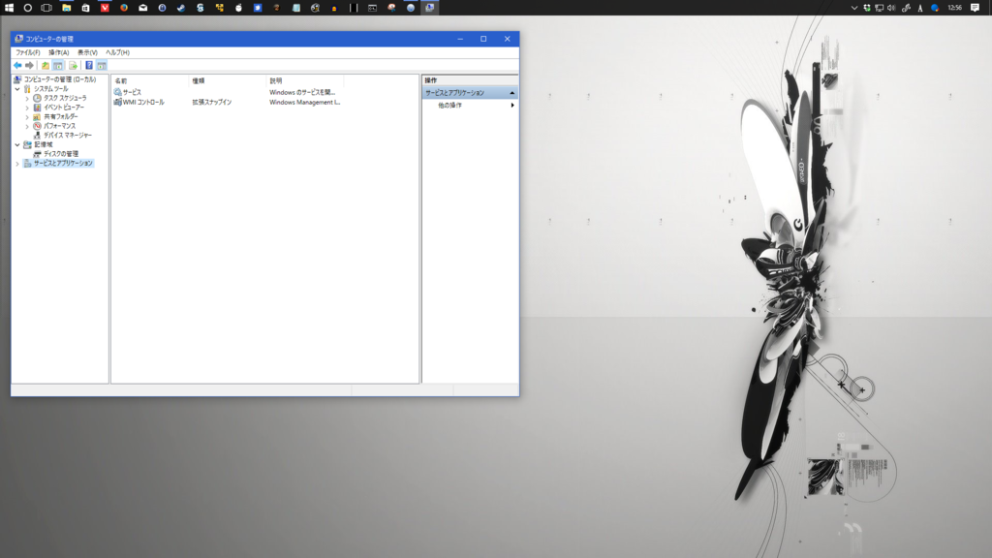992x558 pixels.
Task: Click the Forward arrow toolbar icon
Action: point(29,65)
